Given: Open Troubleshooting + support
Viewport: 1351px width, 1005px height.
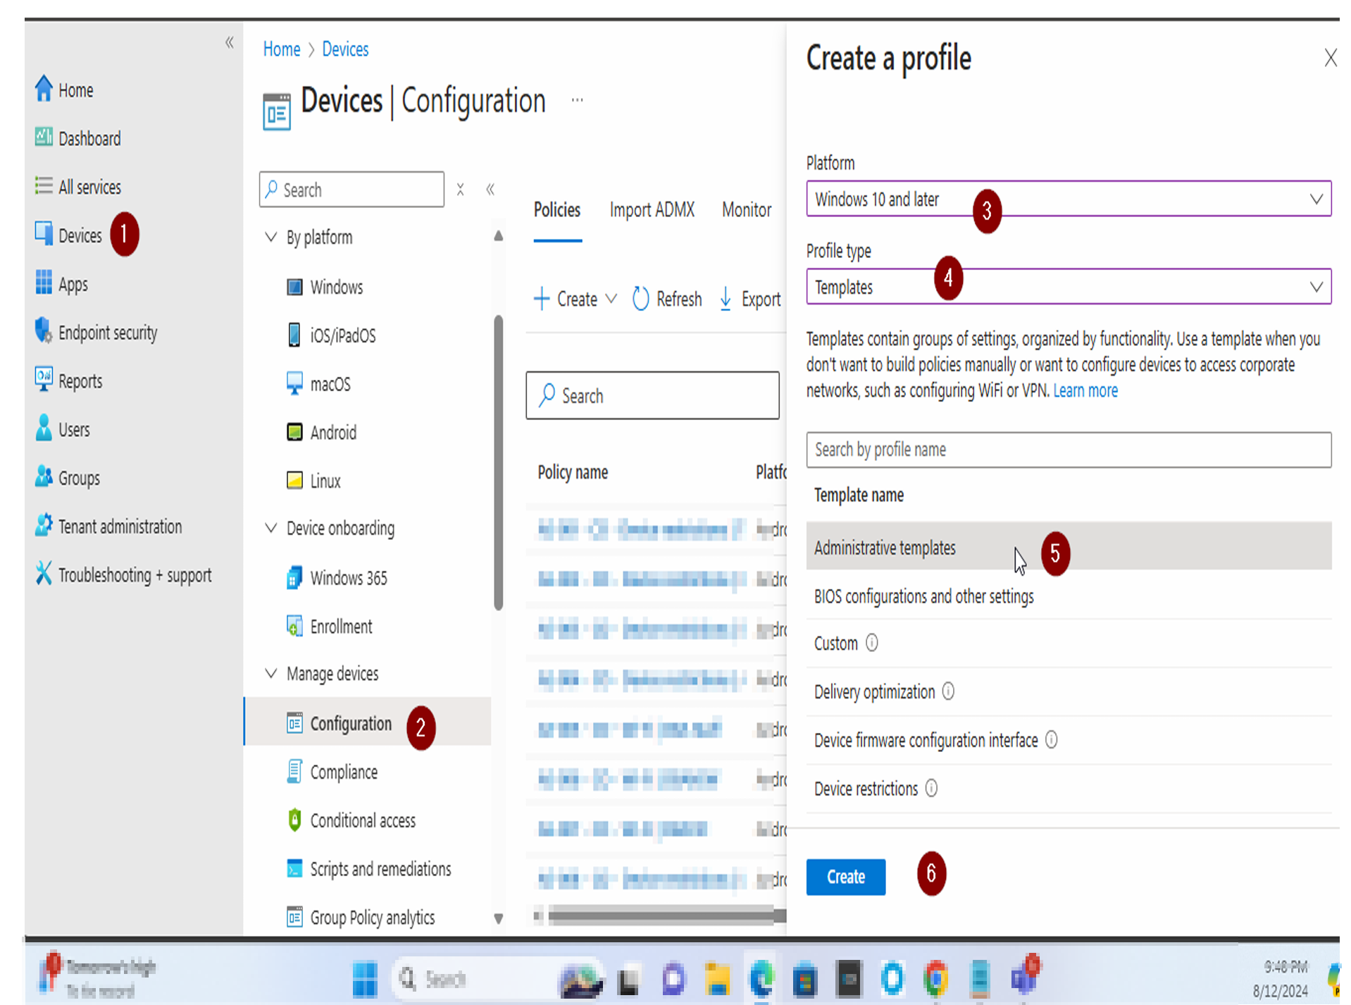Looking at the screenshot, I should [x=123, y=575].
